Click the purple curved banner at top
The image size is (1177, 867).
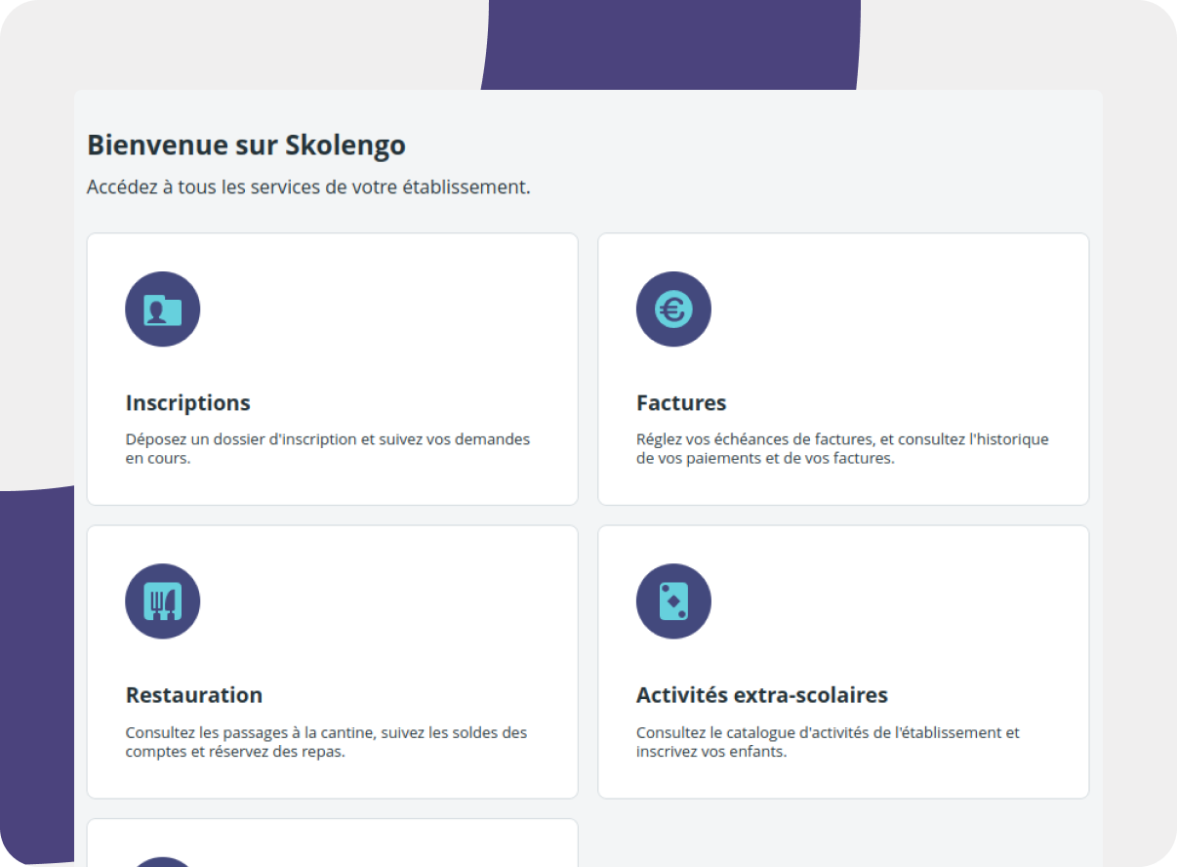[x=670, y=44]
